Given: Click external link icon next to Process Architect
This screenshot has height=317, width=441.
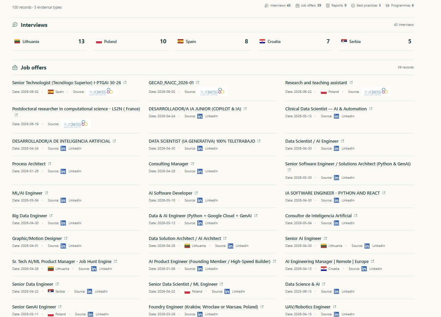Looking at the screenshot, I should [50, 164].
